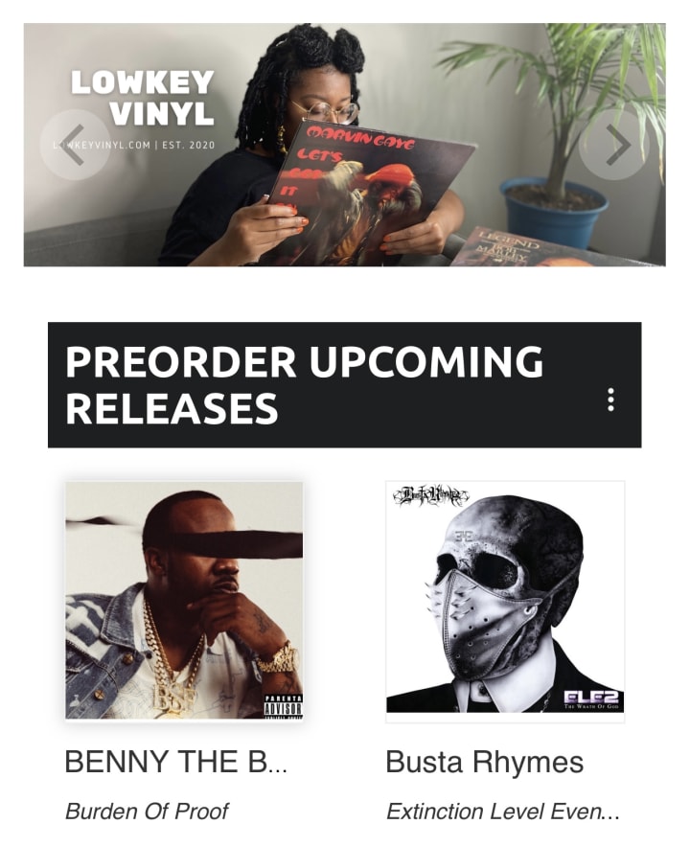Go to previous banner slide arrow

[x=75, y=145]
